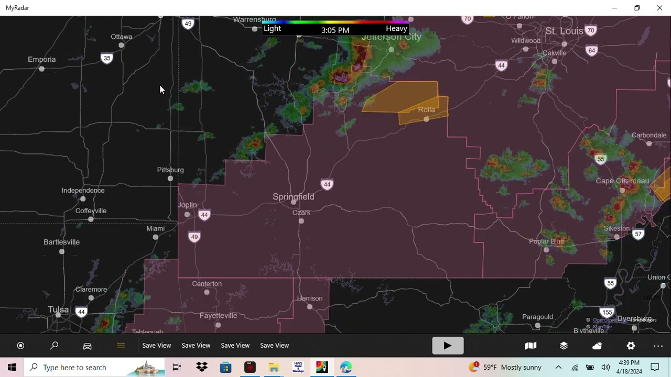The height and width of the screenshot is (377, 671).
Task: Open the yellow hamburger menu icon
Action: coord(121,346)
